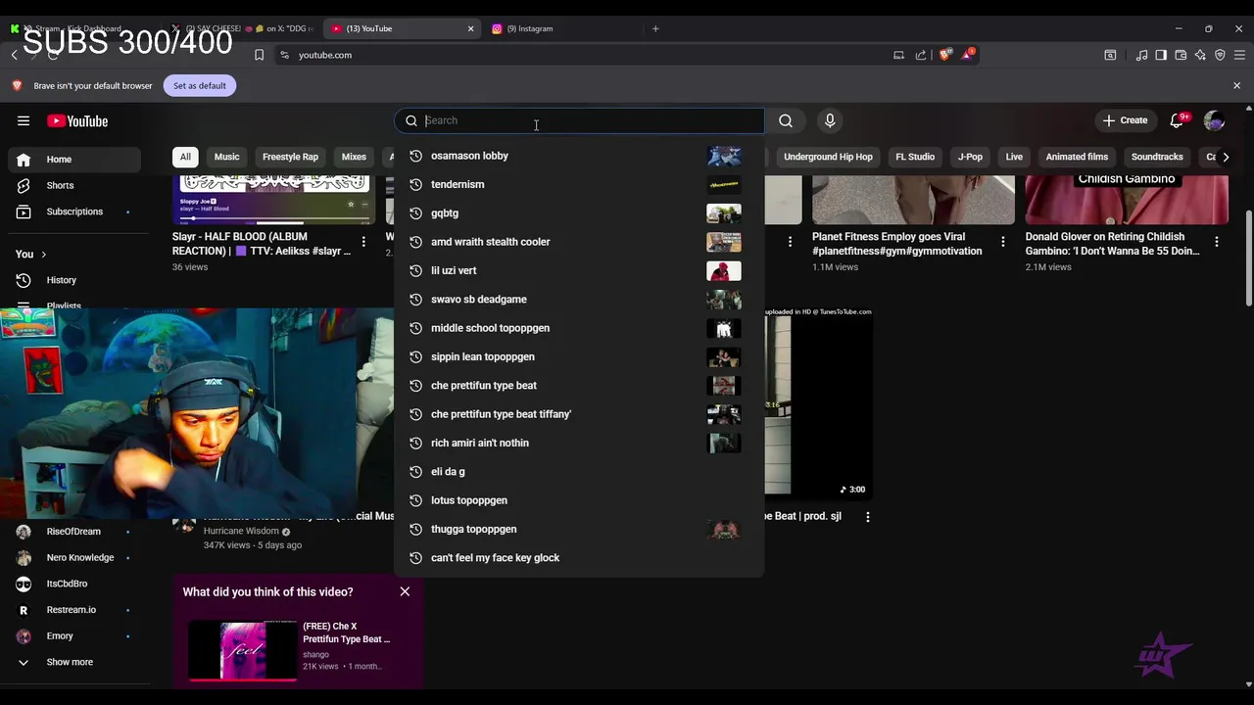Open more options for Donald Glover video
The width and height of the screenshot is (1254, 705).
pos(1217,241)
